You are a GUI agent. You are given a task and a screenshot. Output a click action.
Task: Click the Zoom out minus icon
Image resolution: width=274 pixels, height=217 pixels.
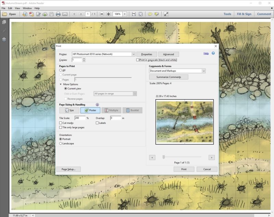[x=102, y=14]
